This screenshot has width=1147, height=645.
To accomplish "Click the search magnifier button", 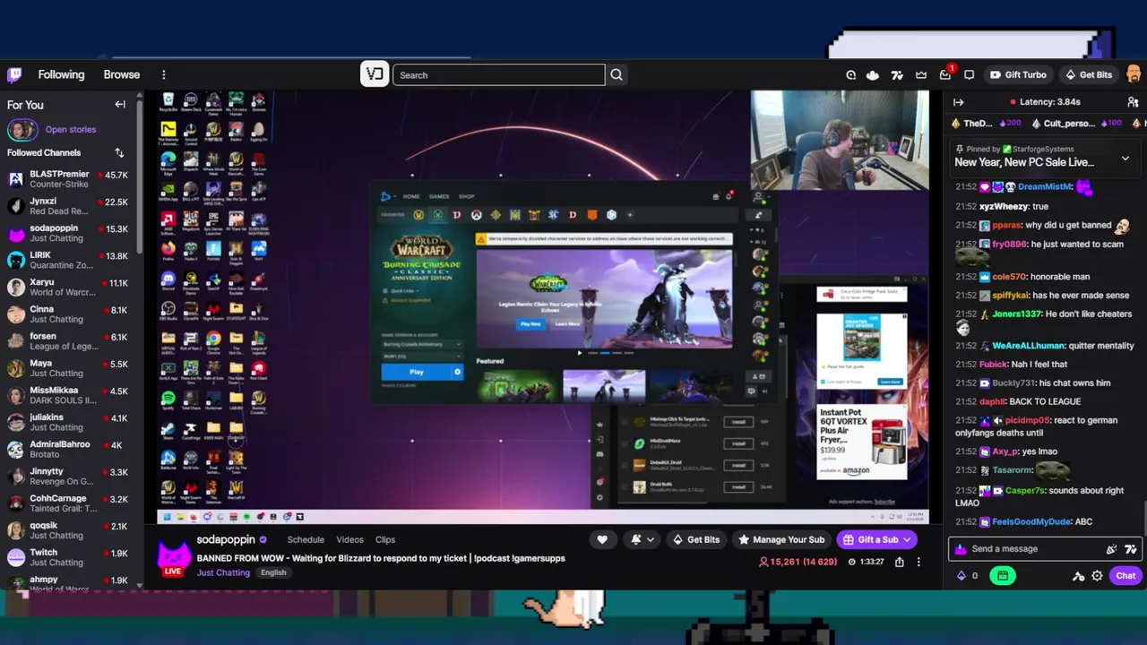I will pyautogui.click(x=617, y=75).
